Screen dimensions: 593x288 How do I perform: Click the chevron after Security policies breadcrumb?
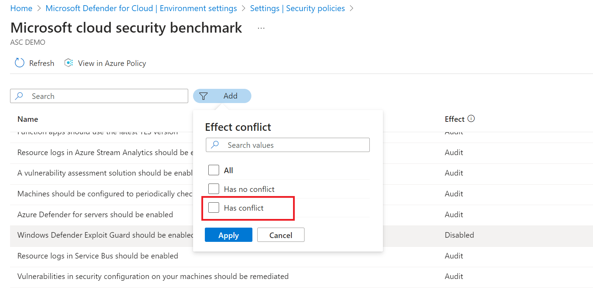[x=352, y=8]
